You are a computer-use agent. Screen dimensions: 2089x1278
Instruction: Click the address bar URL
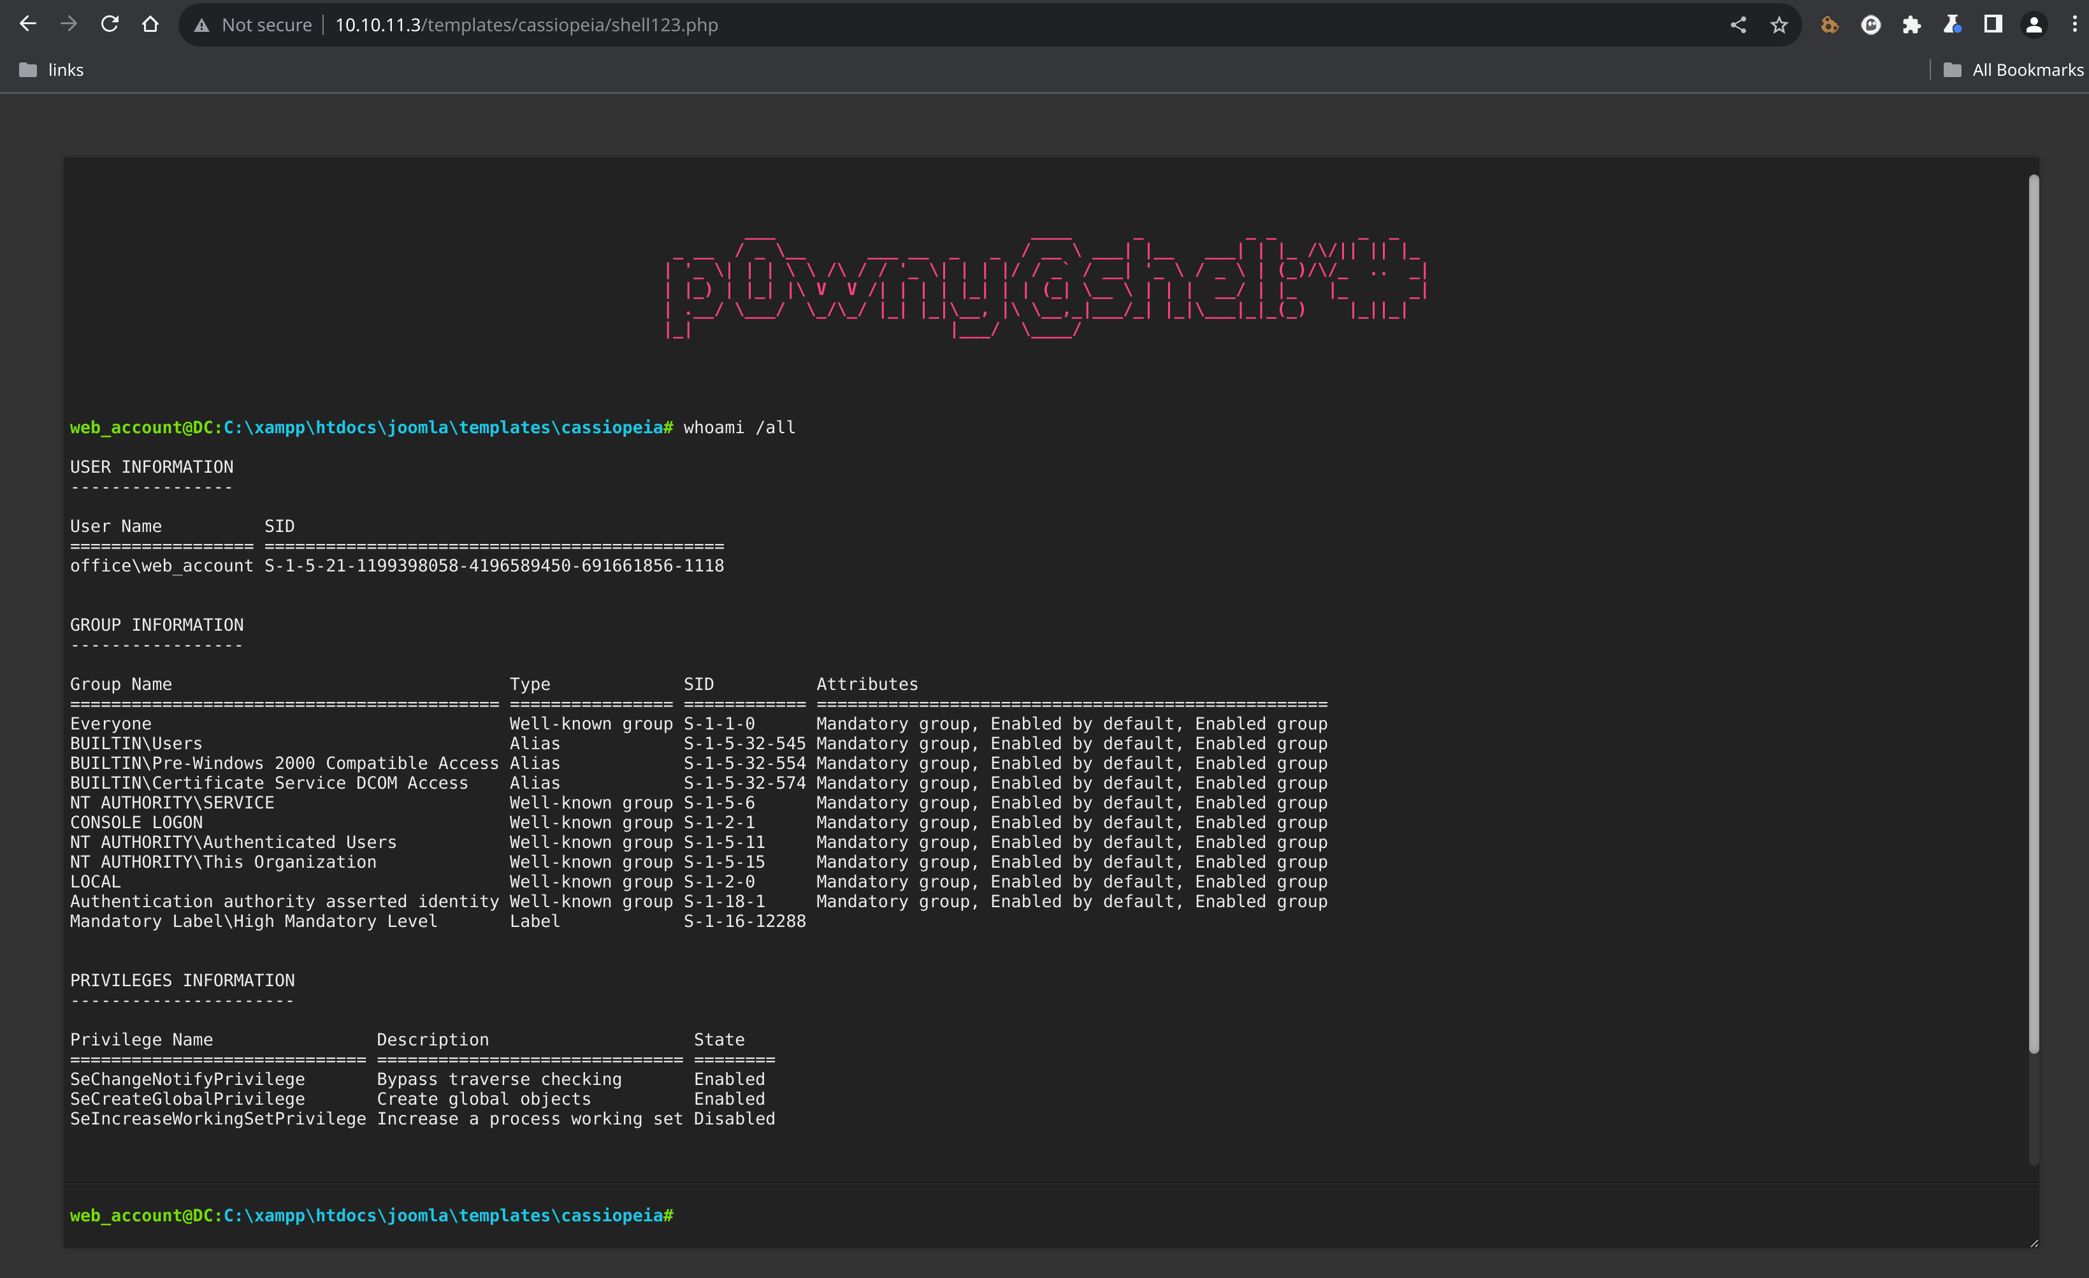coord(526,25)
